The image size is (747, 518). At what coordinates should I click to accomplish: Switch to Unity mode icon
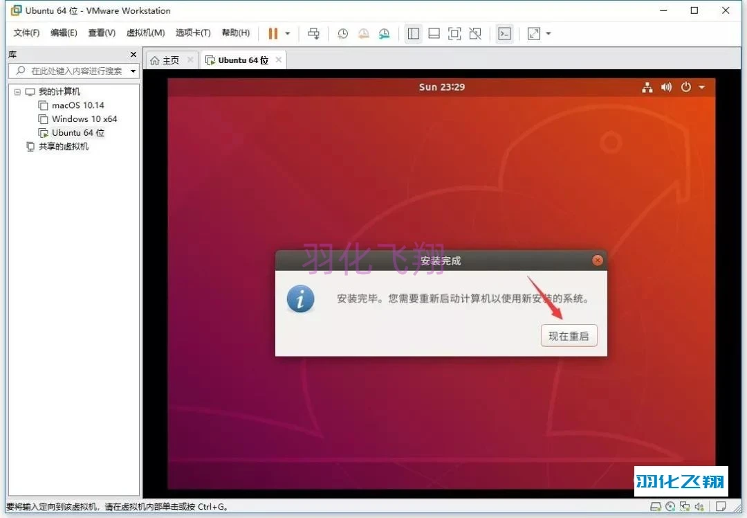coord(475,33)
